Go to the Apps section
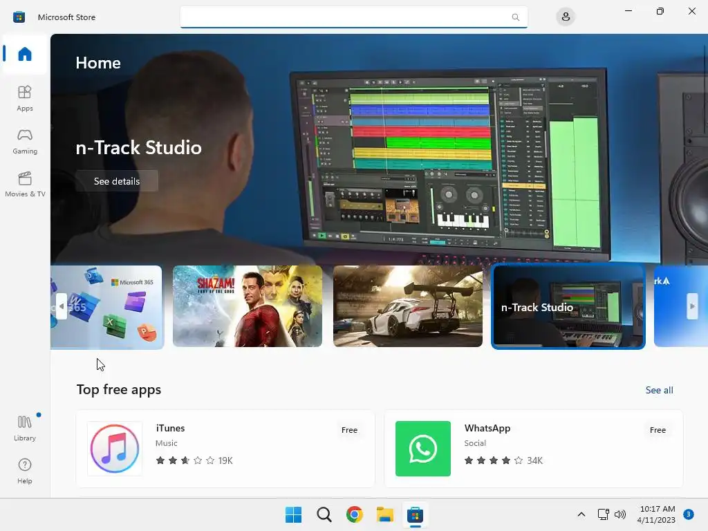Image resolution: width=708 pixels, height=531 pixels. click(25, 98)
